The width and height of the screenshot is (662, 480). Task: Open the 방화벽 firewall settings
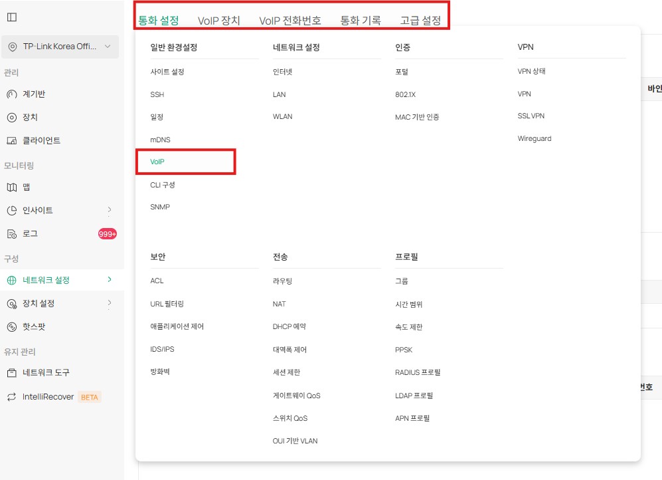pyautogui.click(x=159, y=372)
